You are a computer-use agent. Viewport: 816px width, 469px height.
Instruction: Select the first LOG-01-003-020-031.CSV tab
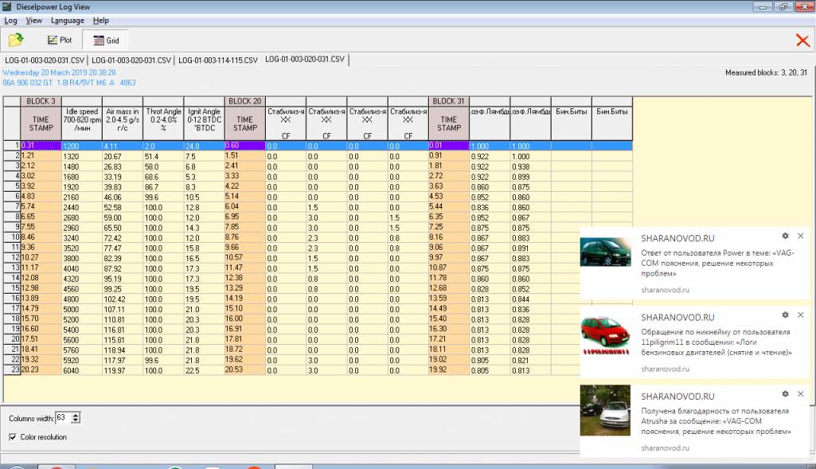pos(44,60)
